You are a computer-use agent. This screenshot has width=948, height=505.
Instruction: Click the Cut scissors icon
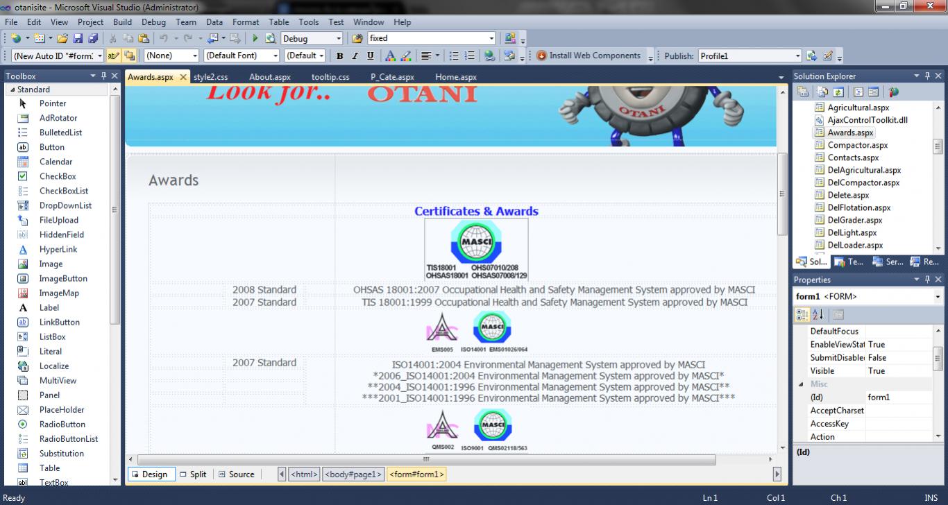(111, 39)
